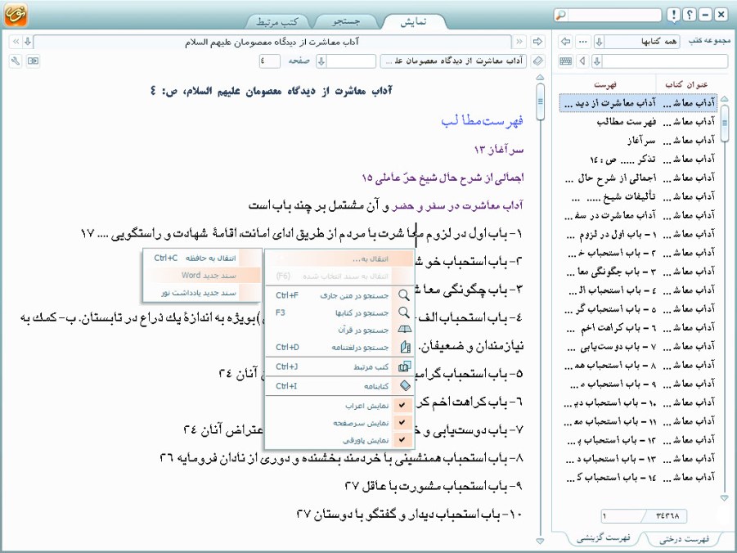
Task: Choose انتقال به حافظه from the submenu
Action: [202, 259]
